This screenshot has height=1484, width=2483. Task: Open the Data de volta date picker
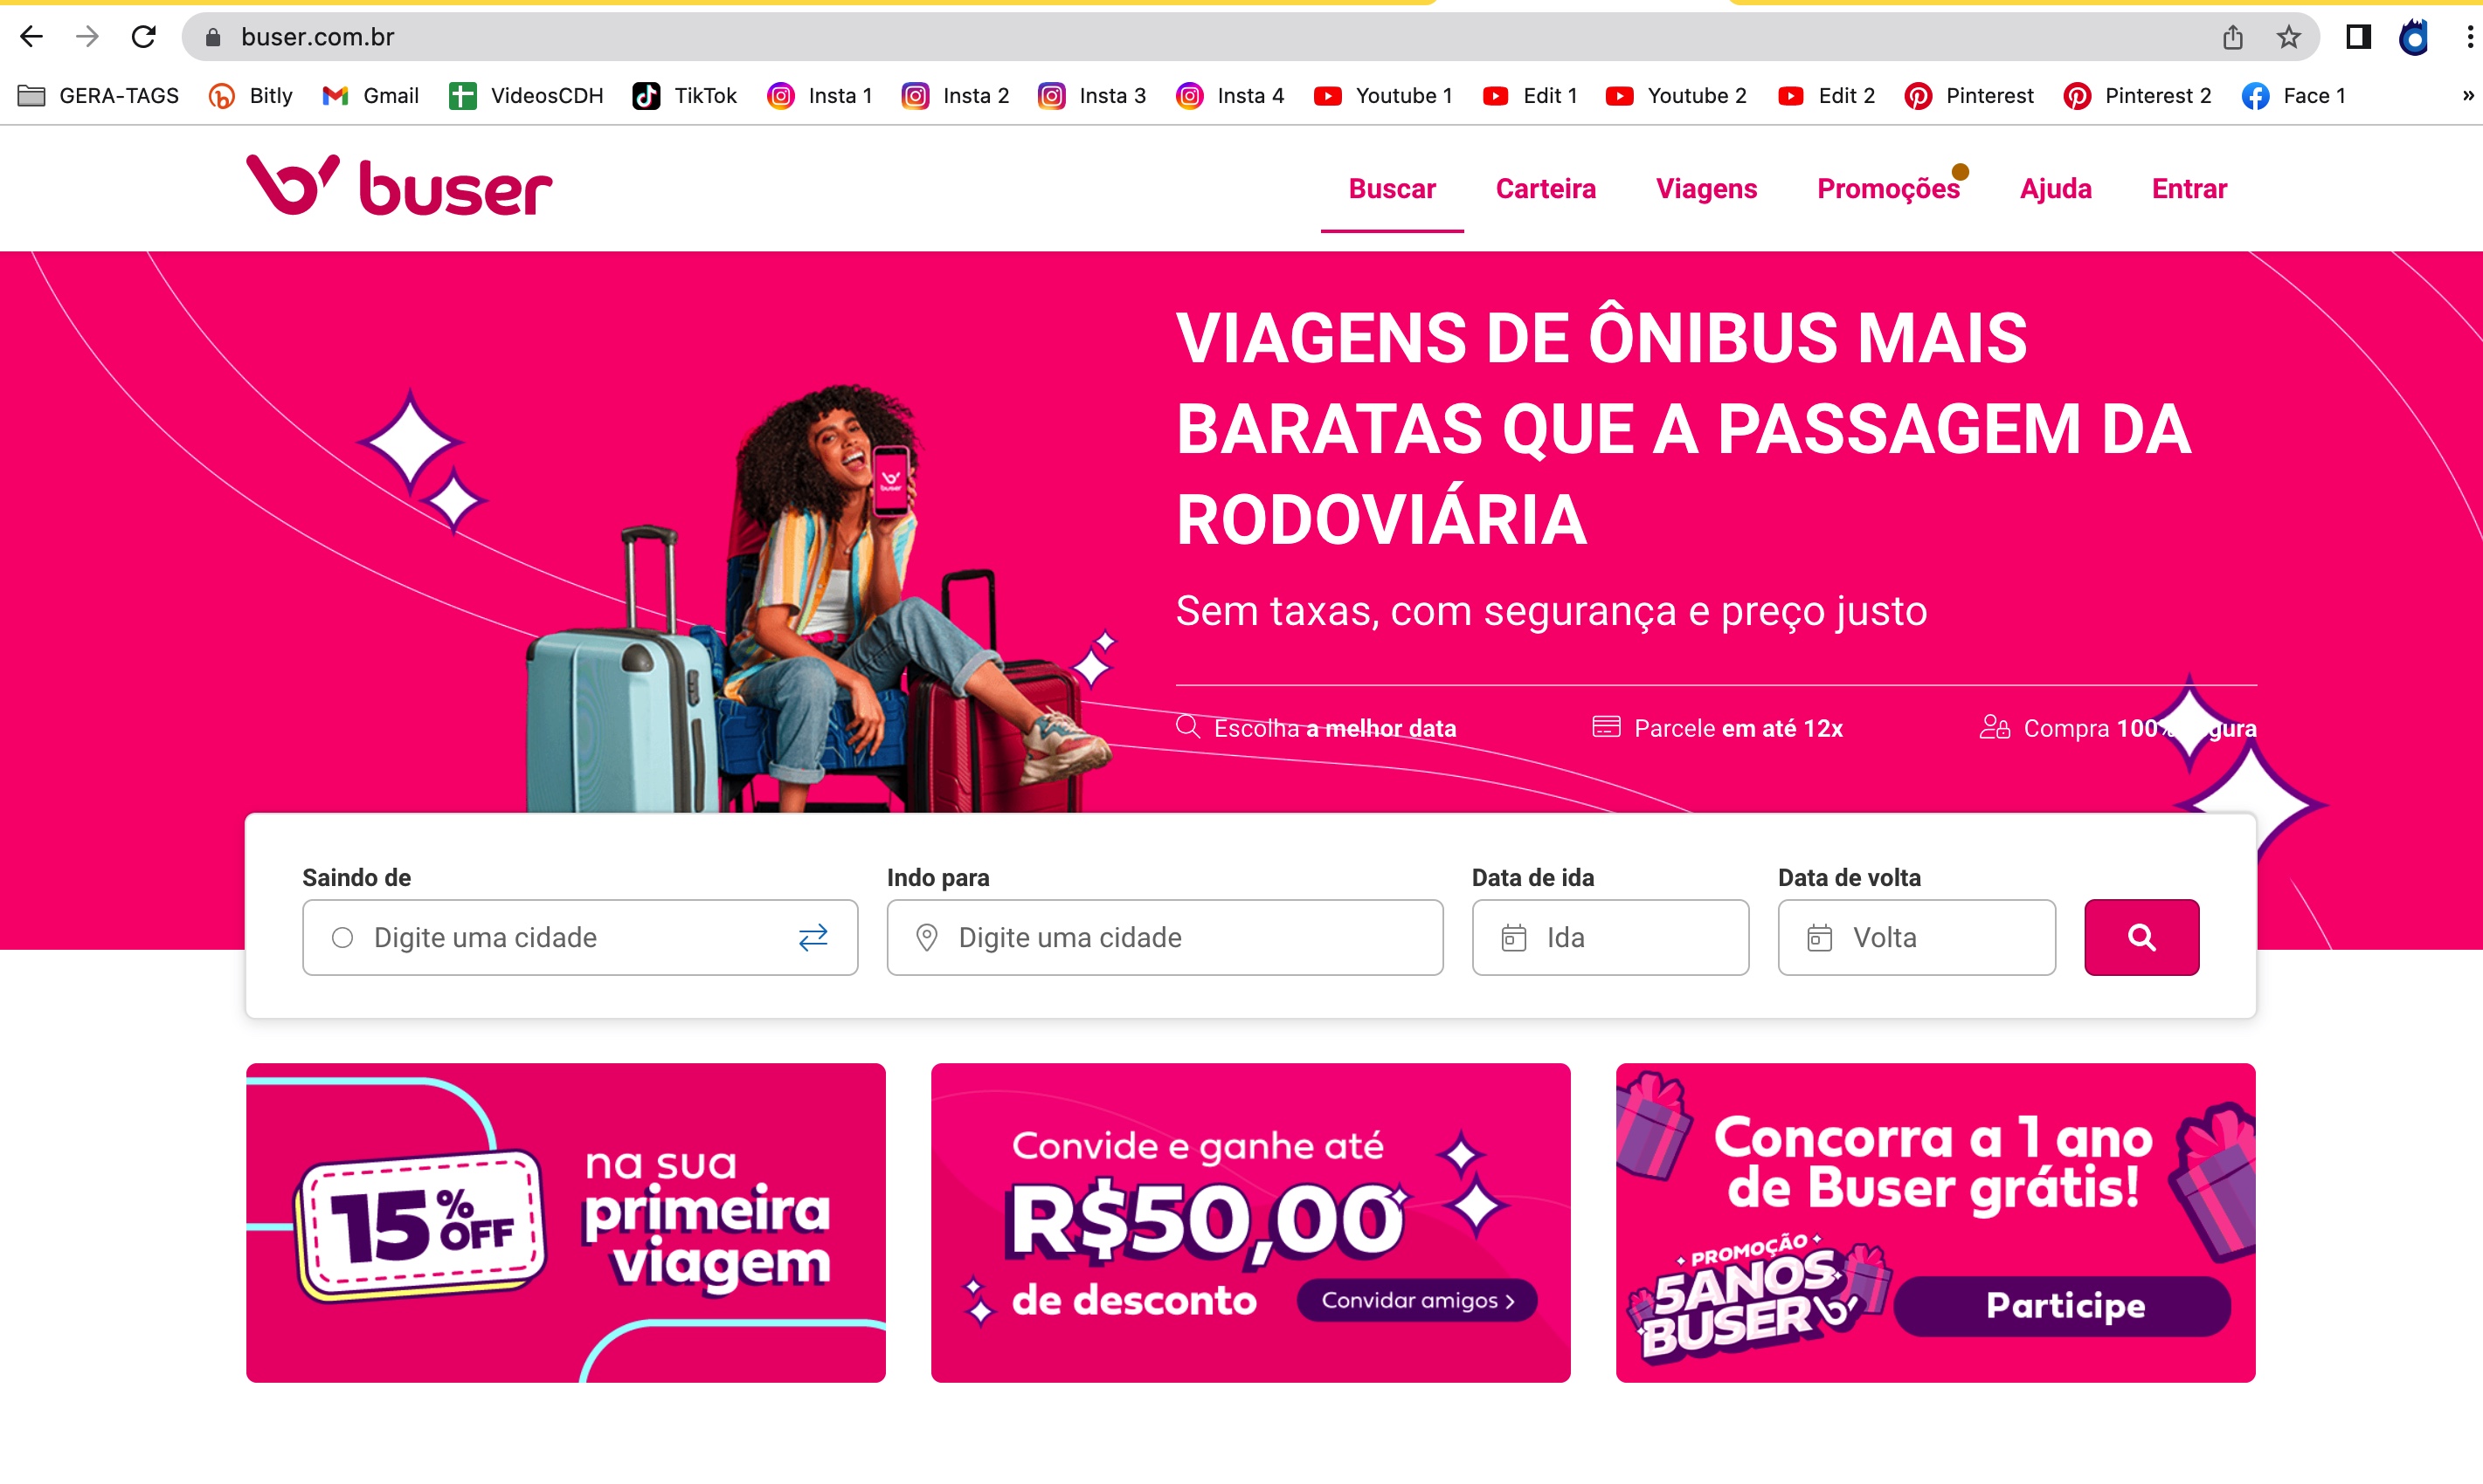(1915, 937)
